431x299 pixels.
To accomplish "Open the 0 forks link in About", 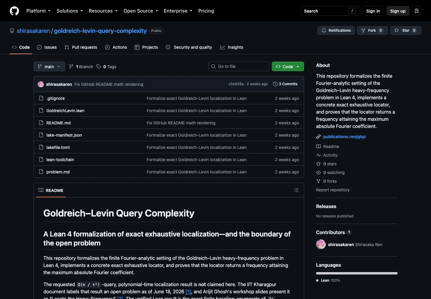I will pyautogui.click(x=326, y=181).
